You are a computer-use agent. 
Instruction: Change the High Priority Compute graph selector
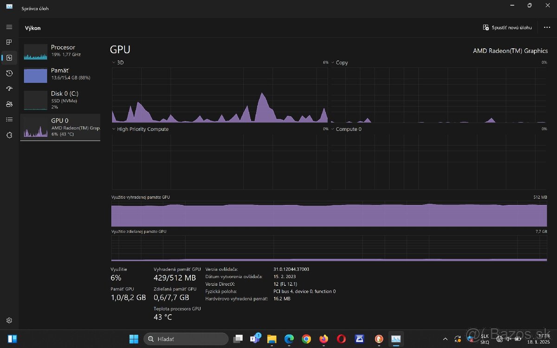pyautogui.click(x=115, y=129)
